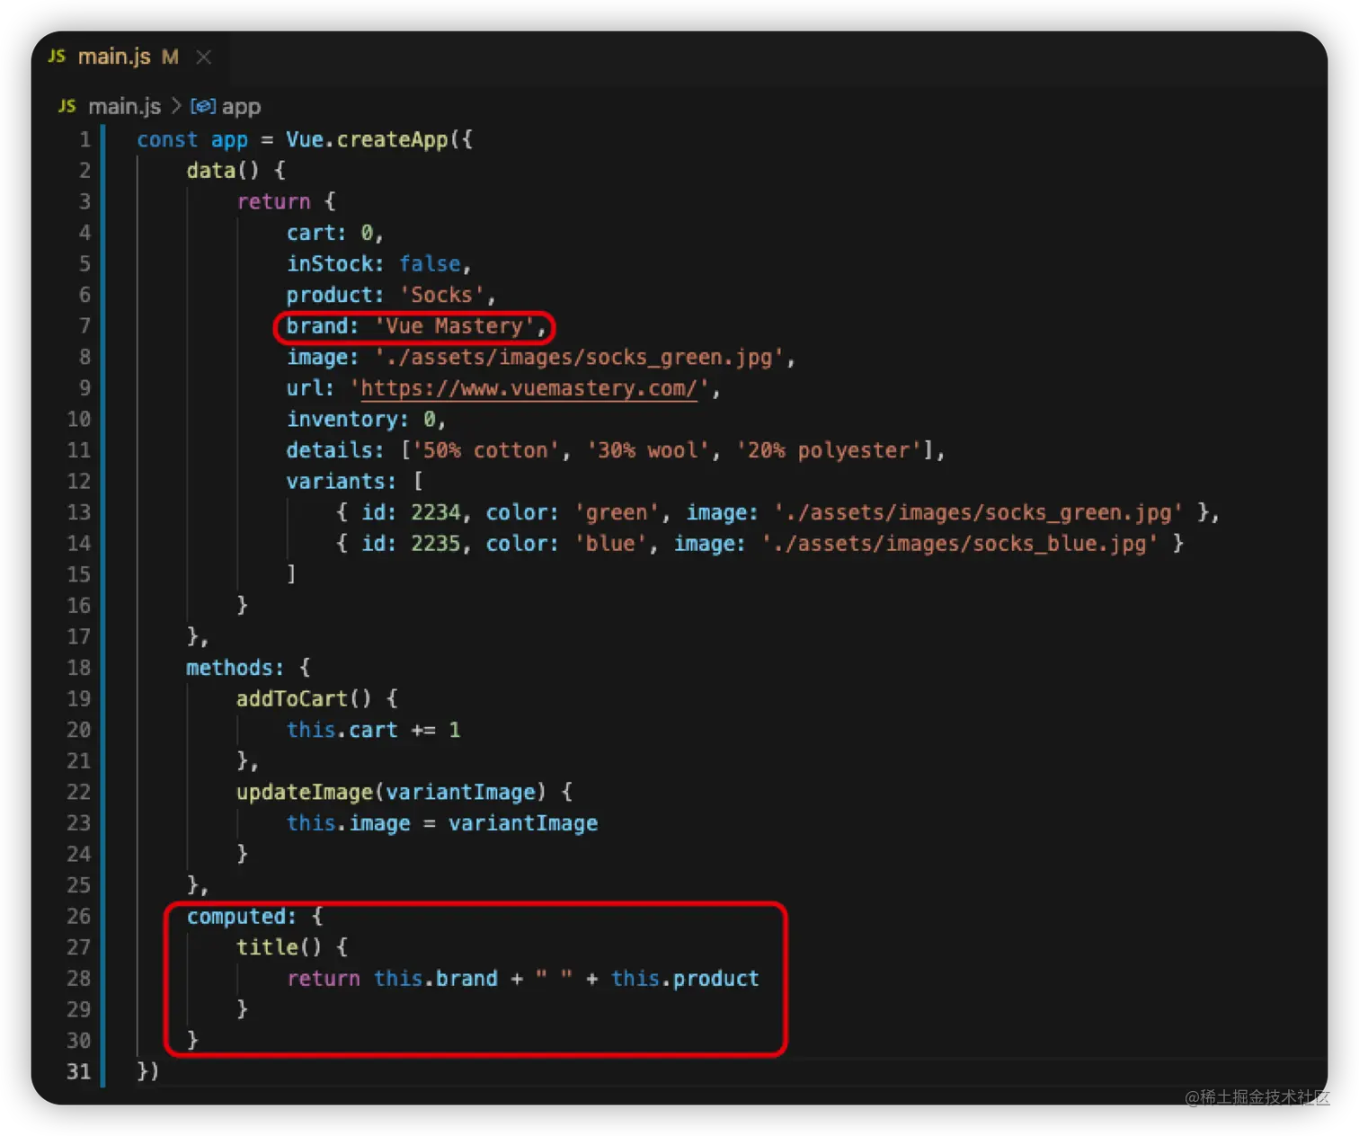Click line number 18 in gutter
Viewport: 1359px width, 1136px height.
click(79, 667)
